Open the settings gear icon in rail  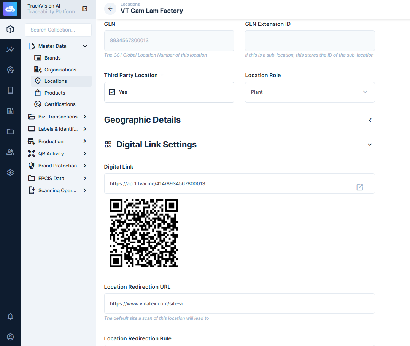pyautogui.click(x=10, y=172)
